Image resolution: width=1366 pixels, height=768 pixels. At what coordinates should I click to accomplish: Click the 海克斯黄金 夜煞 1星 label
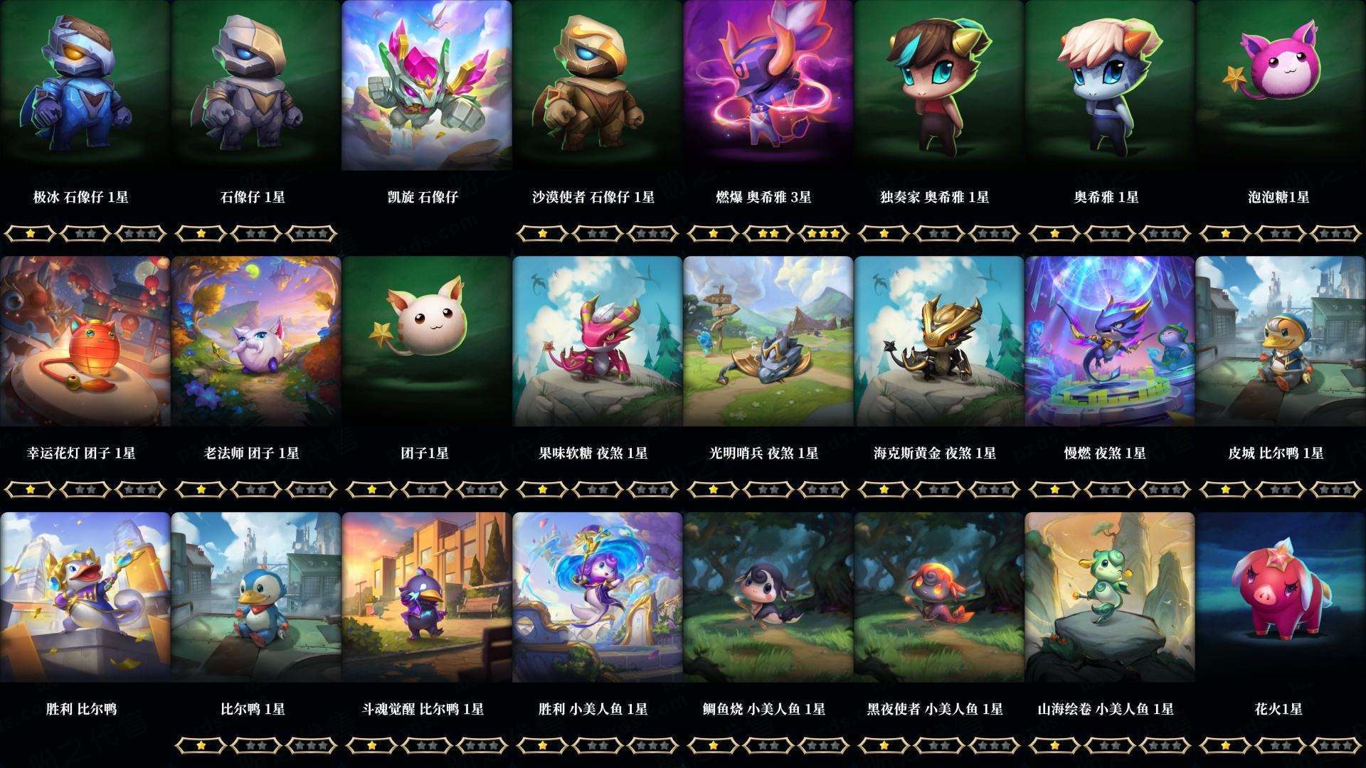[935, 453]
